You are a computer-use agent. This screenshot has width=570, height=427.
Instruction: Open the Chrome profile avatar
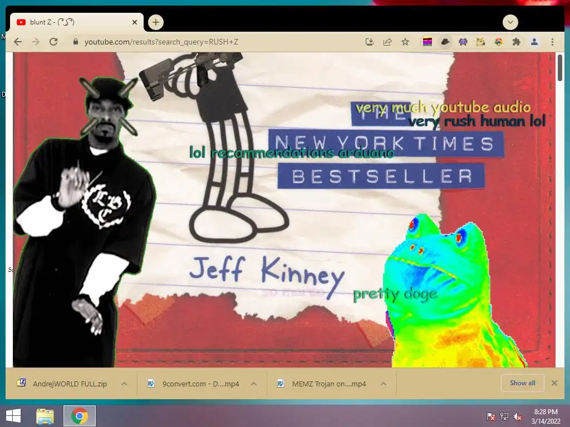tap(534, 42)
